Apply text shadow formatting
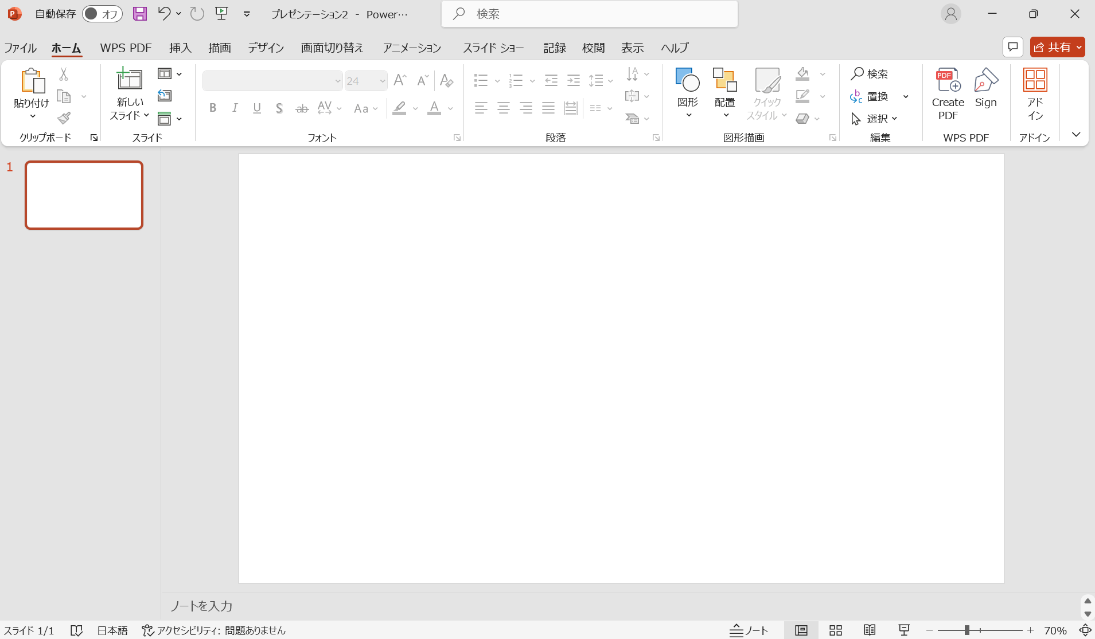1095x639 pixels. pos(279,108)
